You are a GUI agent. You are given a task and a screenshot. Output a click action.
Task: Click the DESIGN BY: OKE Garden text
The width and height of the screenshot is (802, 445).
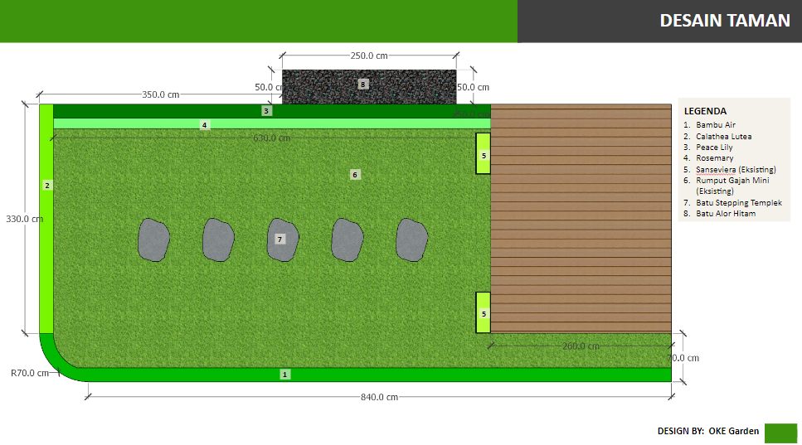click(708, 431)
